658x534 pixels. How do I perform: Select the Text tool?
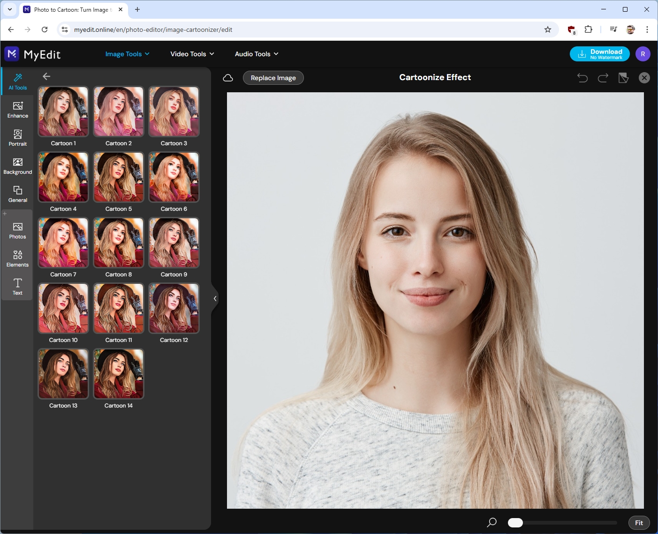tap(18, 287)
